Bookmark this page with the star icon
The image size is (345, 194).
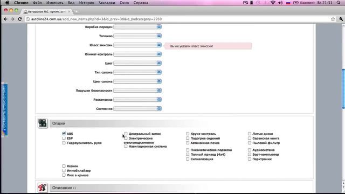333,19
